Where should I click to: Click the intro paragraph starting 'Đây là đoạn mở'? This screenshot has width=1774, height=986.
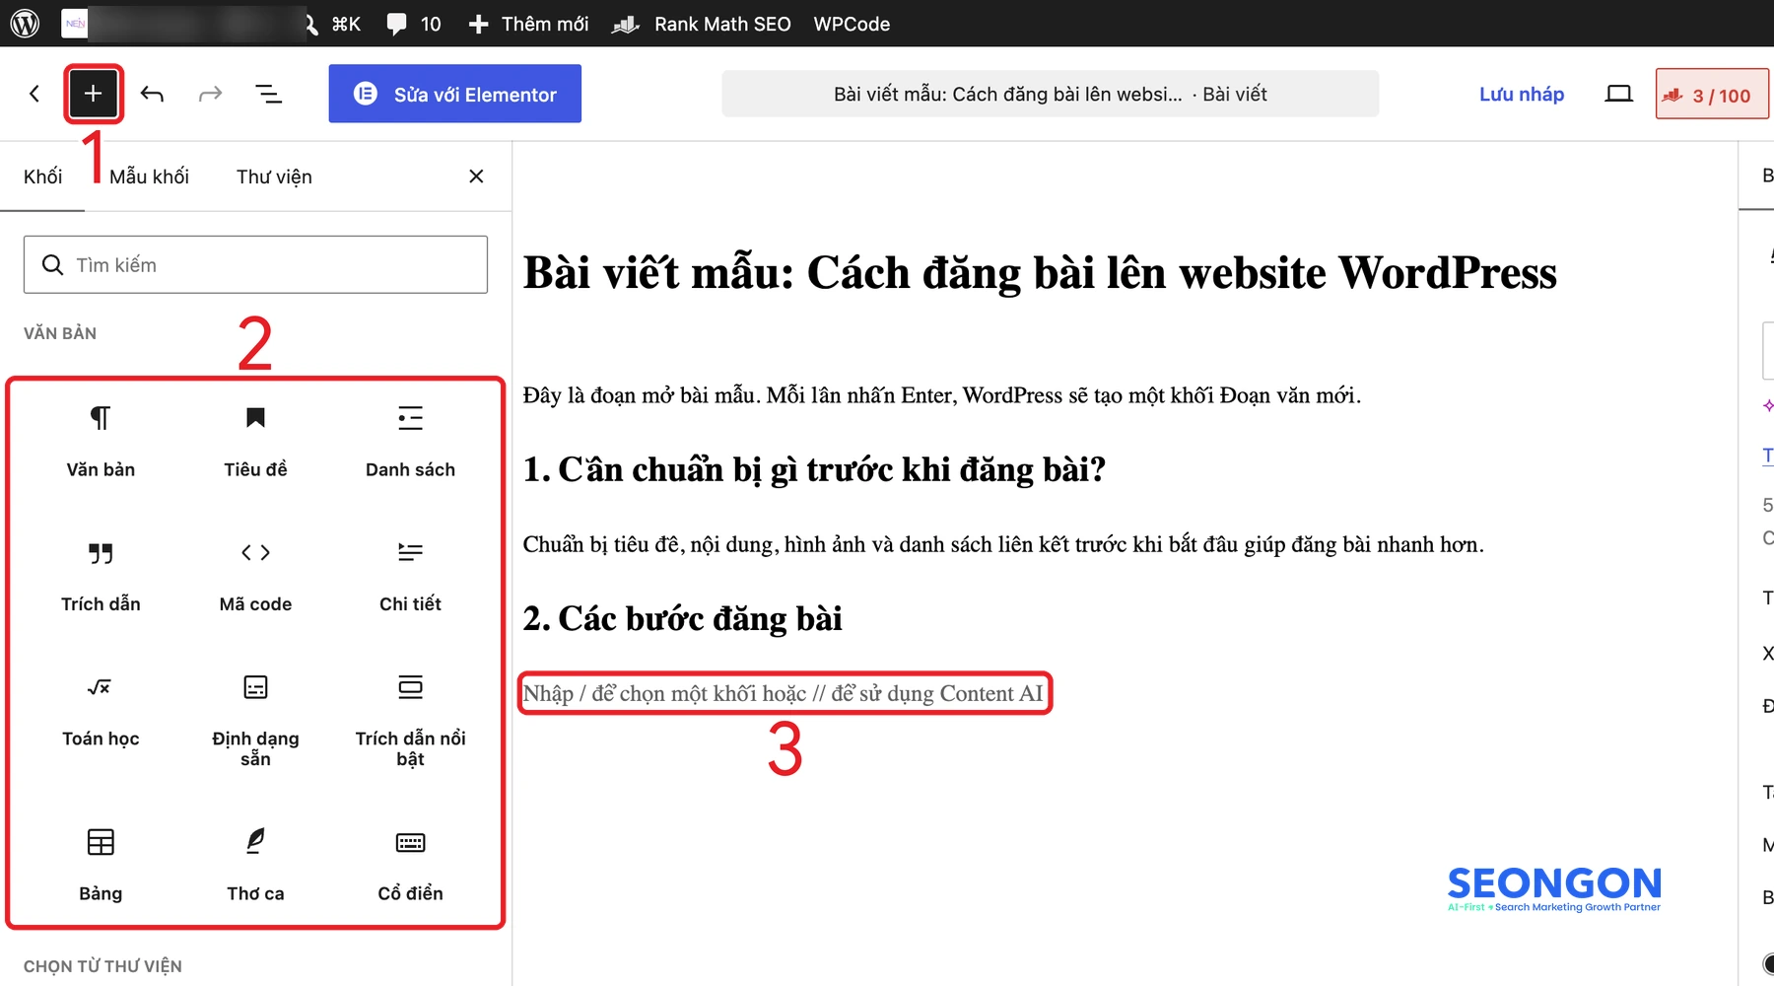941,395
